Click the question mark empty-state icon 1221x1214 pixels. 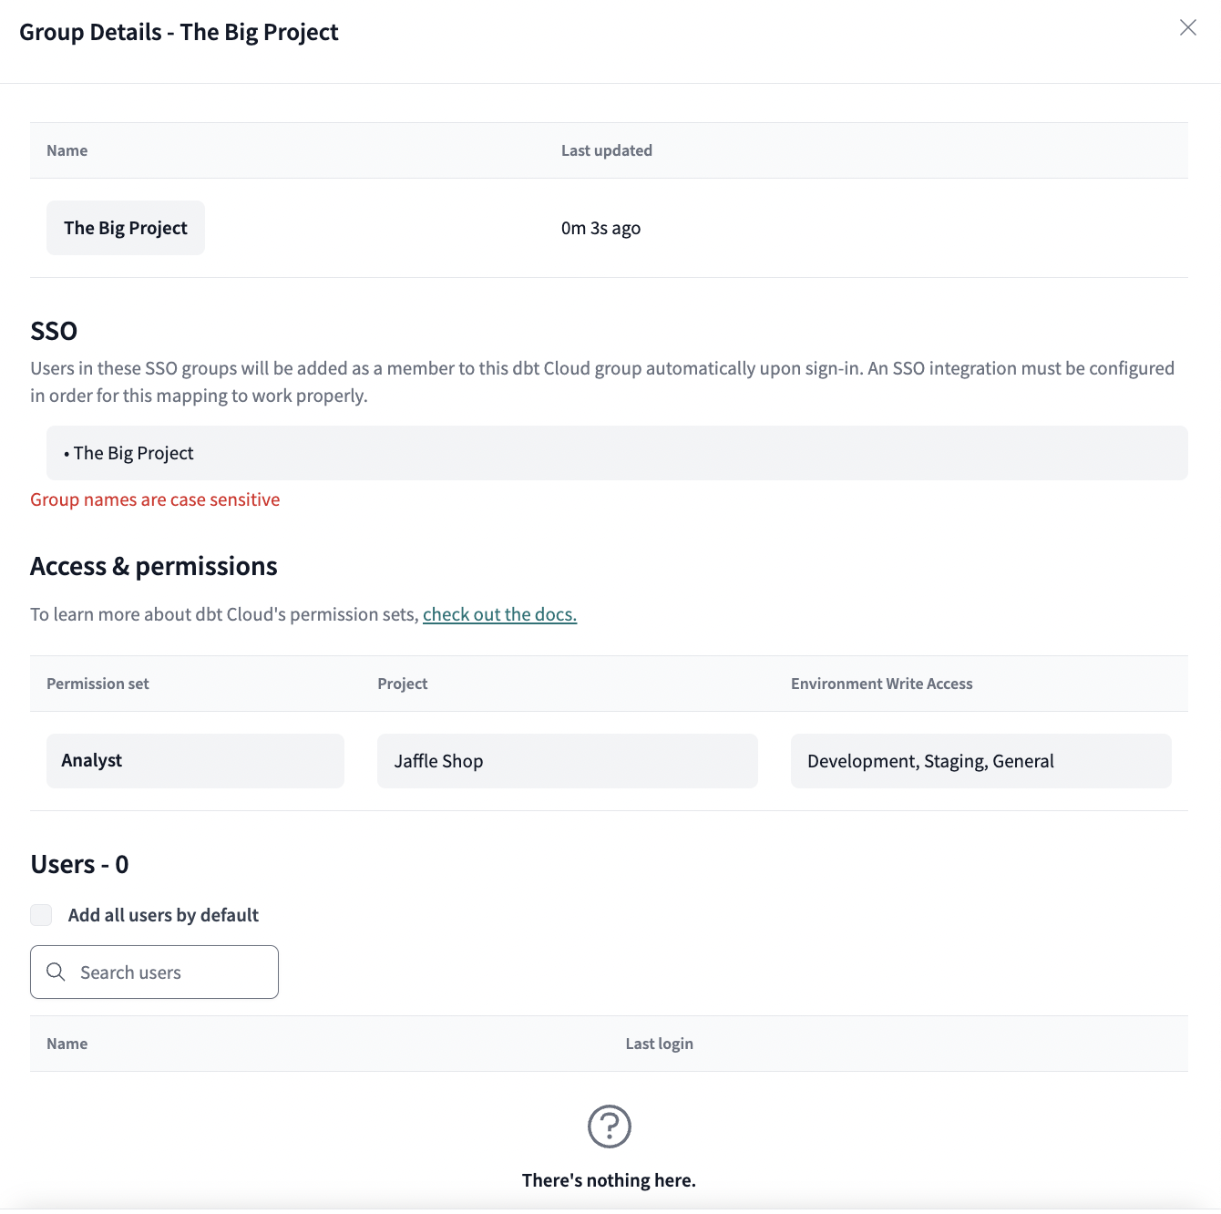click(609, 1127)
